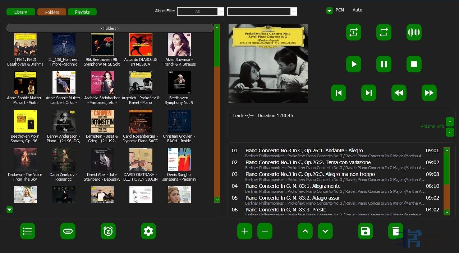Increase volume with the up arrow
The image size is (459, 253).
[x=450, y=121]
